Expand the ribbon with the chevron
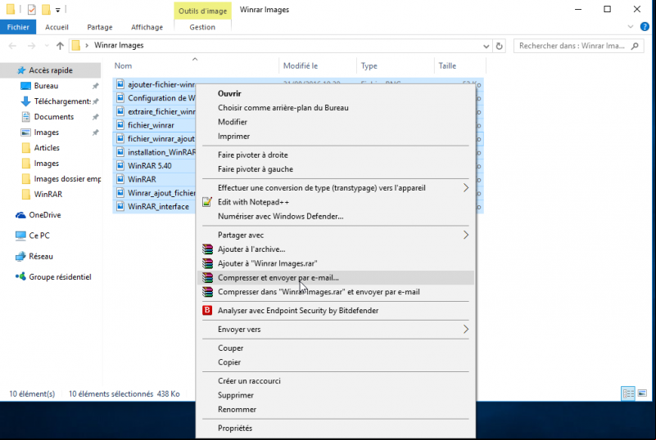The image size is (656, 440). [x=631, y=27]
